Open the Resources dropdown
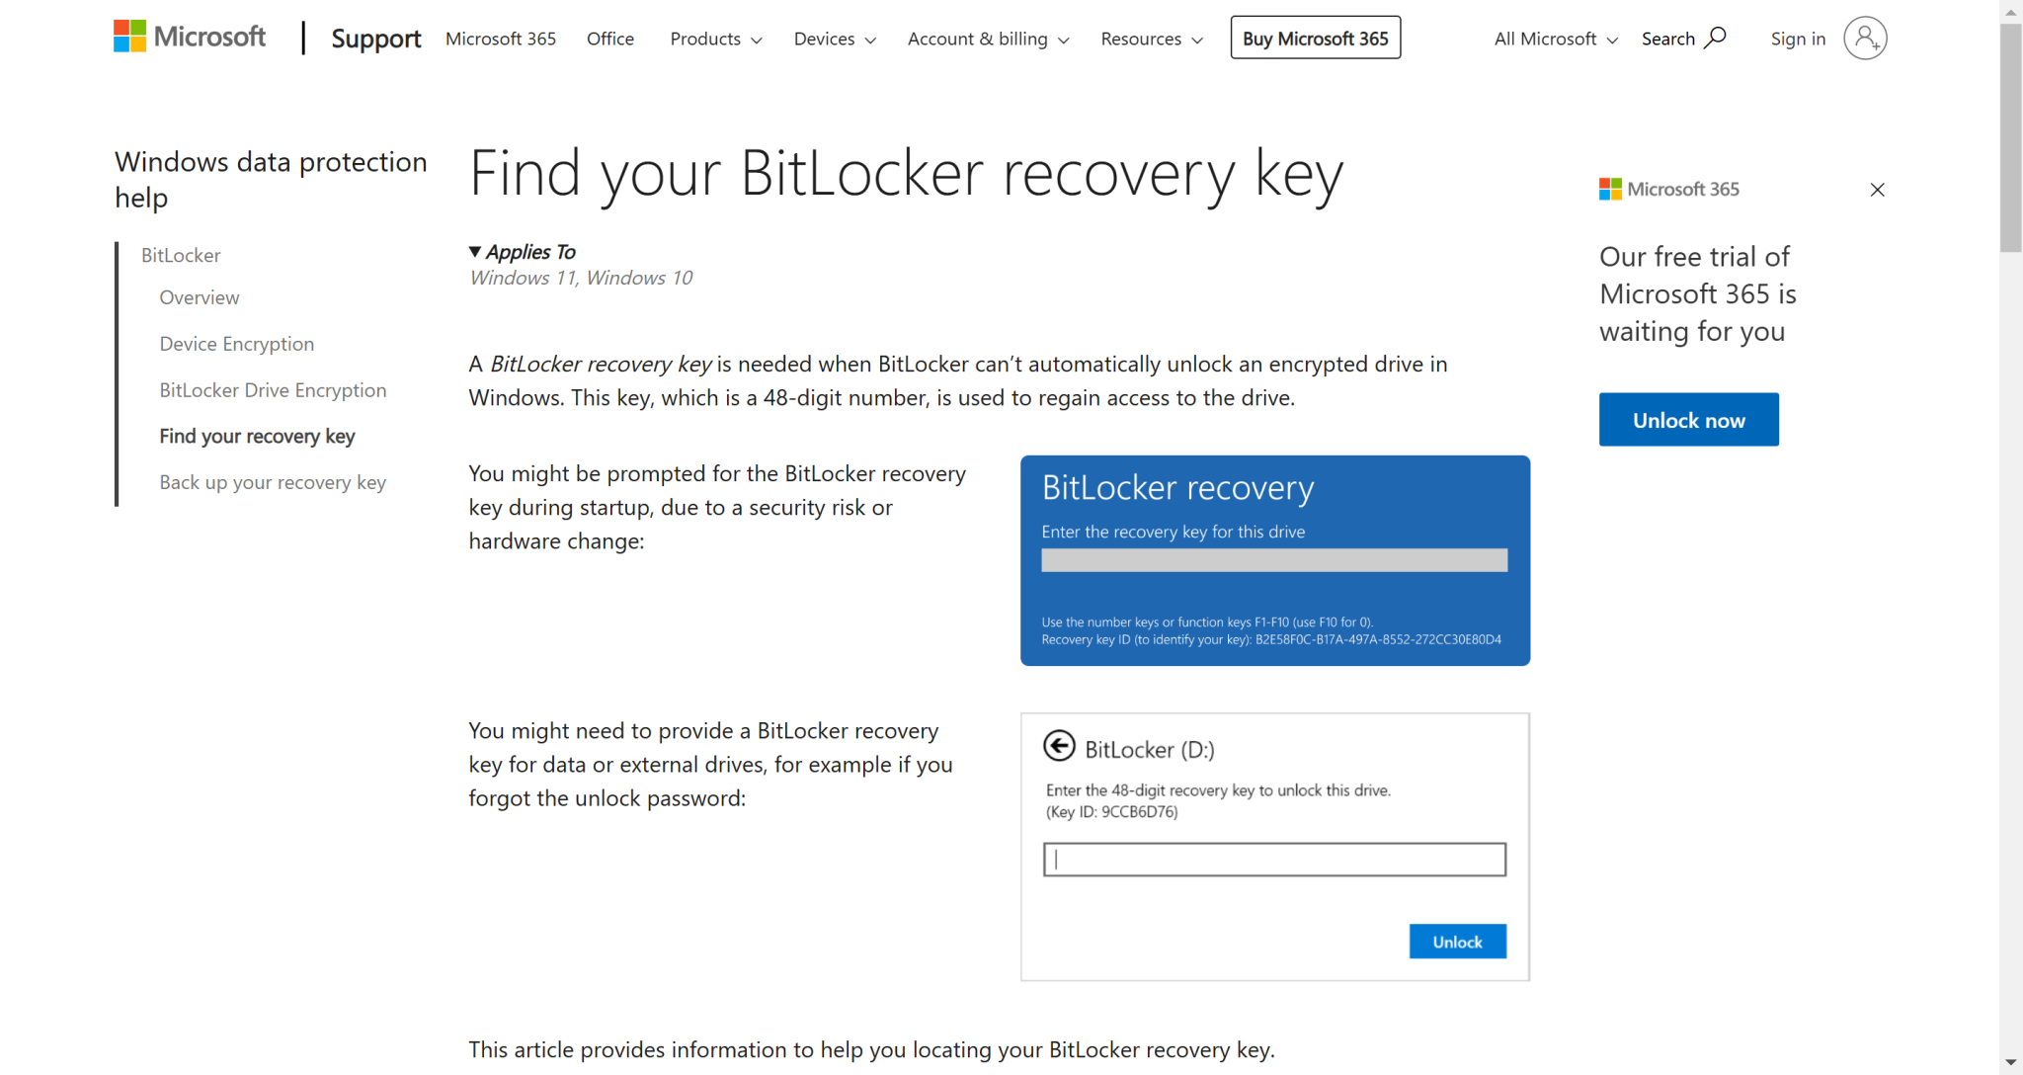Screen dimensions: 2023x1075 pos(1150,39)
